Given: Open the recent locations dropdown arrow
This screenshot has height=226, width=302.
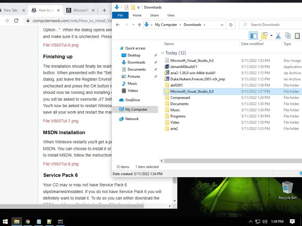Looking at the screenshot, I should (133, 25).
